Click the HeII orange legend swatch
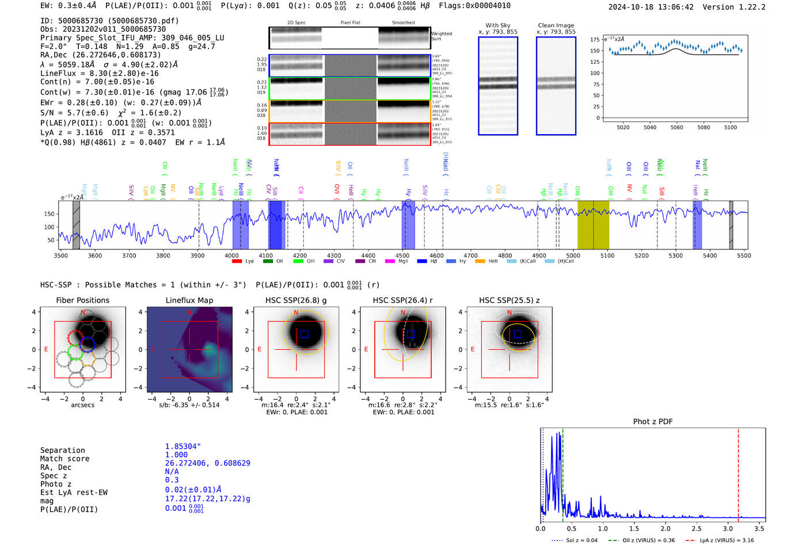Image resolution: width=806 pixels, height=549 pixels. point(480,261)
